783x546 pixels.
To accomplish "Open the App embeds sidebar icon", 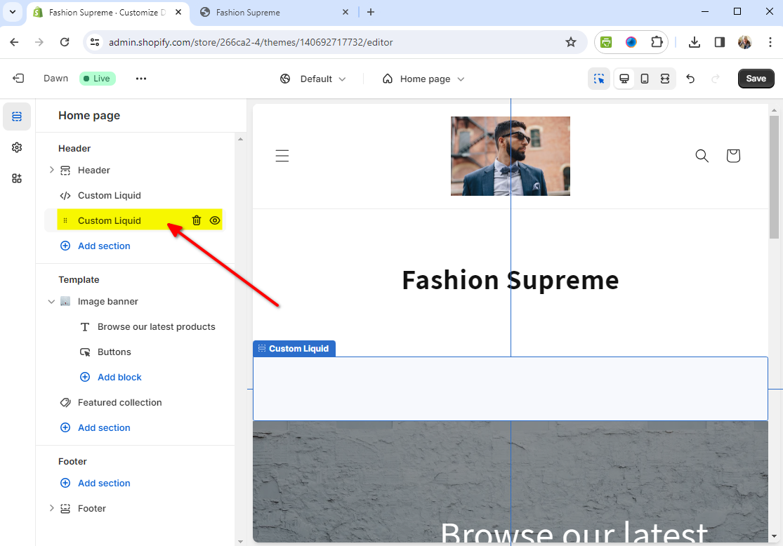I will click(17, 178).
